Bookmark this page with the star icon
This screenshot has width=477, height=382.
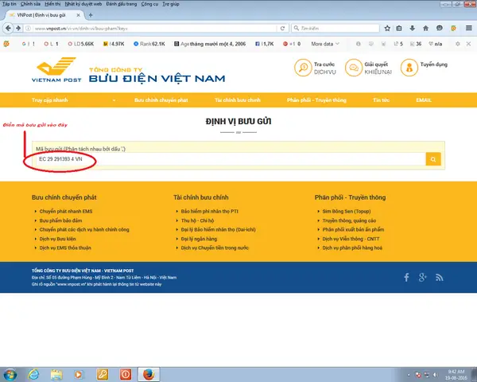(x=387, y=29)
